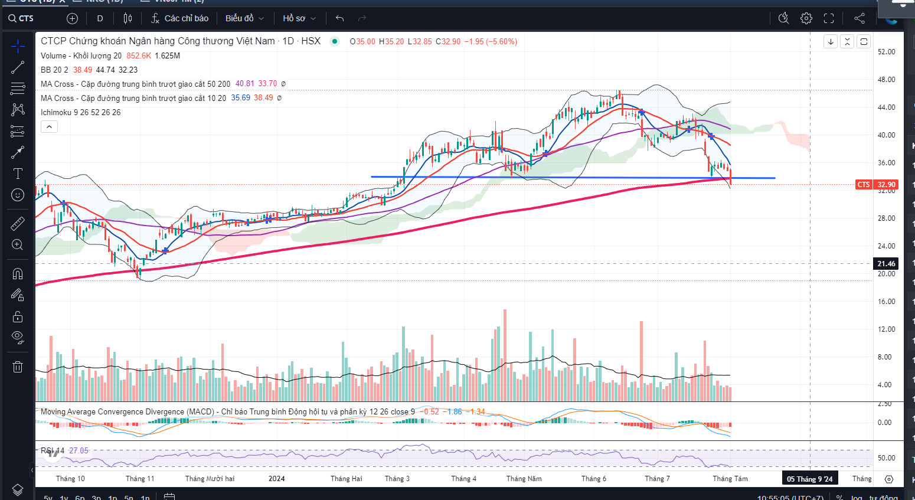Collapse the indicator legend list

tap(49, 126)
